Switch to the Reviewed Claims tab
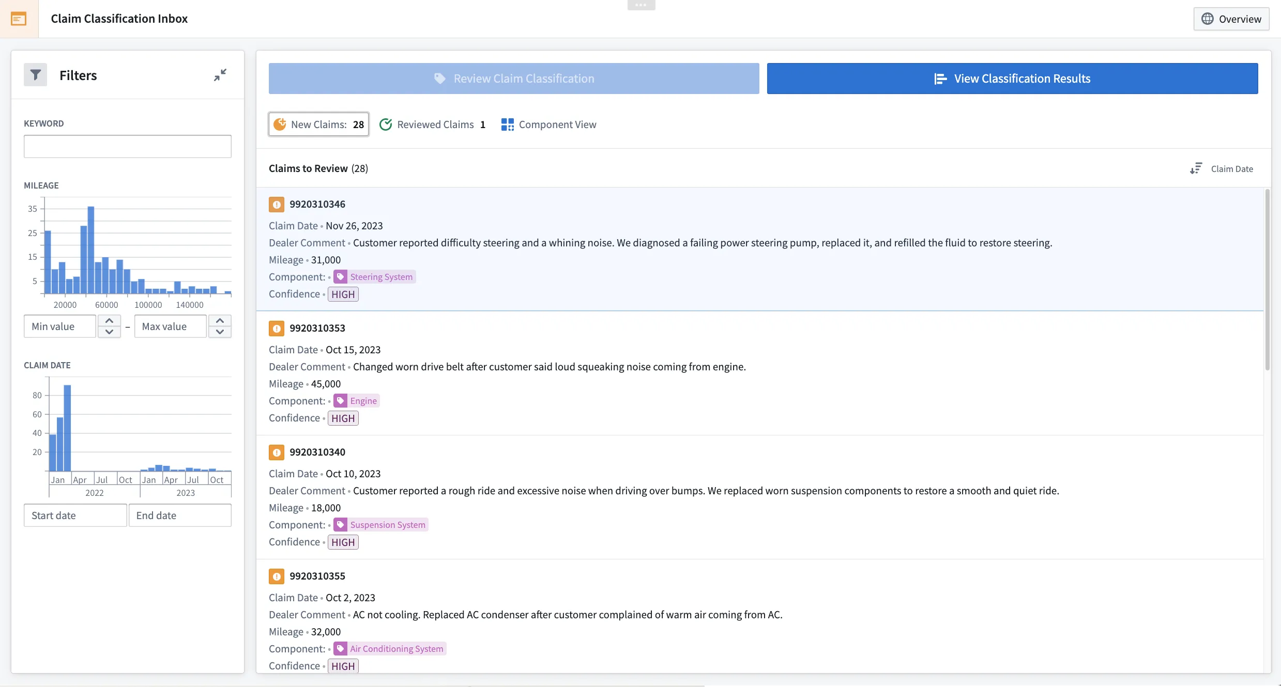This screenshot has width=1281, height=687. click(x=432, y=124)
